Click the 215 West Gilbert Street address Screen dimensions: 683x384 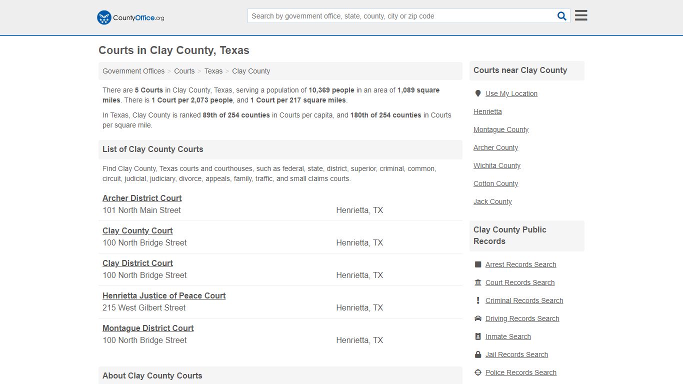click(x=144, y=307)
